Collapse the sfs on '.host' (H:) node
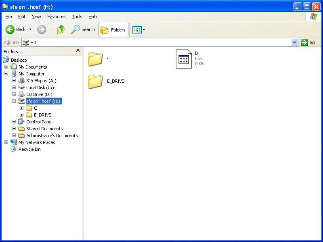This screenshot has width=323, height=242. tap(14, 101)
